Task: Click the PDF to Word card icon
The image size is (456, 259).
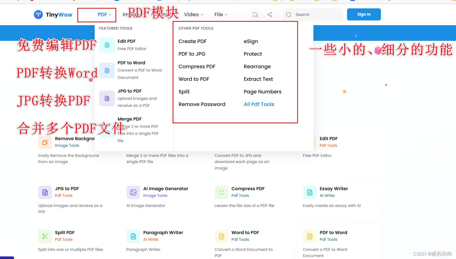Action: click(310, 236)
